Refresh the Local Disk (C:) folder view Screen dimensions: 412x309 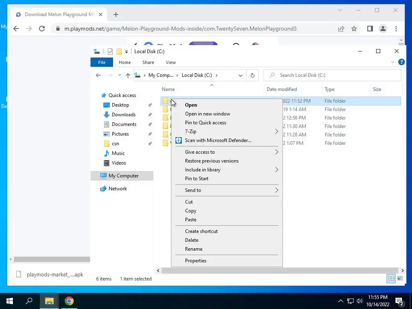(253, 75)
